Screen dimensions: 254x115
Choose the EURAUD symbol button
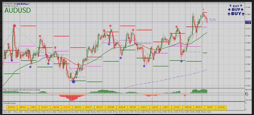(x=221, y=107)
